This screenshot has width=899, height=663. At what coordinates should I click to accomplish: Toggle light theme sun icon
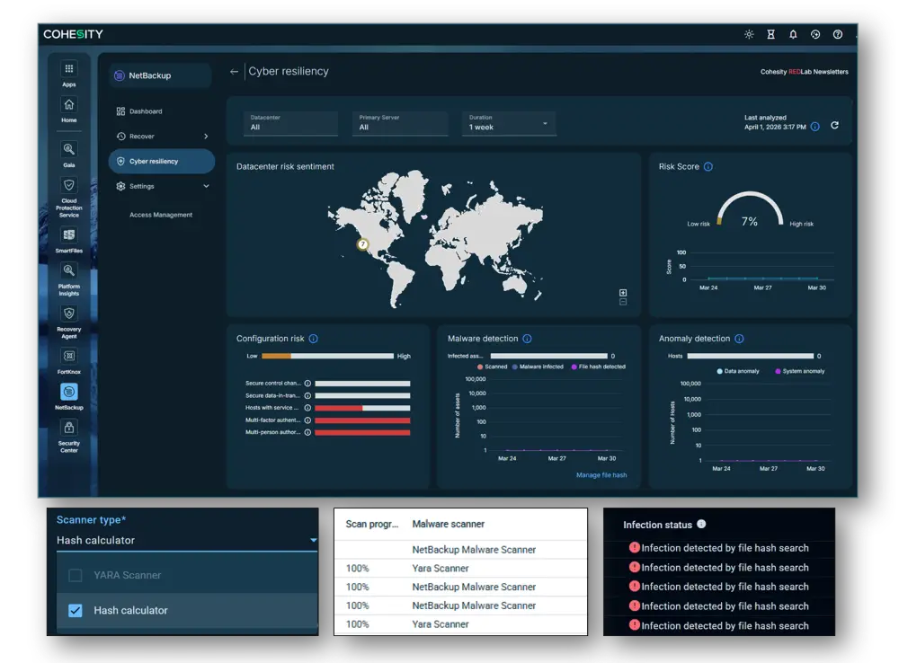click(x=749, y=34)
